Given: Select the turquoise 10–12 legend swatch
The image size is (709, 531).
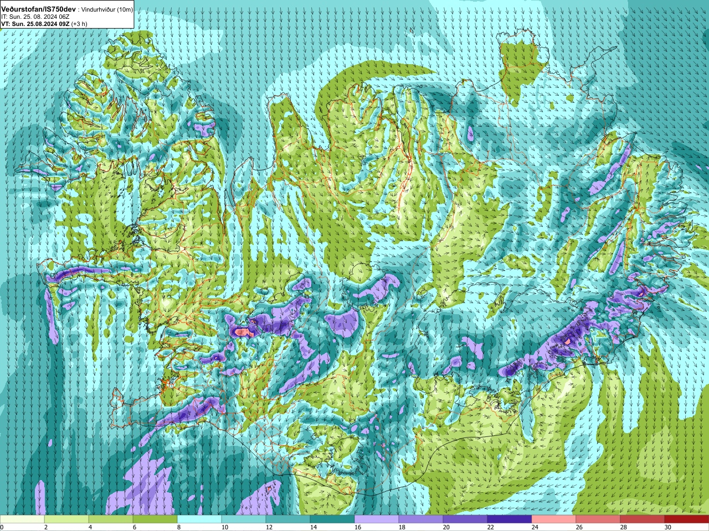Looking at the screenshot, I should pyautogui.click(x=244, y=519).
